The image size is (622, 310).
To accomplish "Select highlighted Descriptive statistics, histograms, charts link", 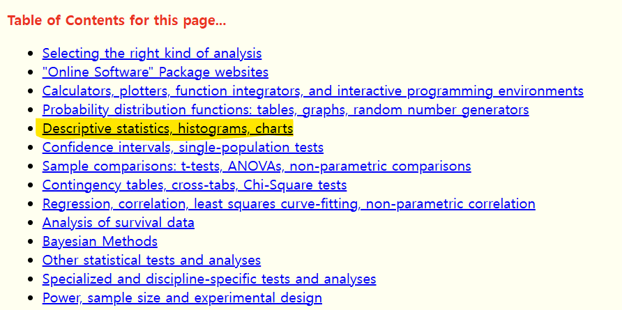I will point(167,129).
